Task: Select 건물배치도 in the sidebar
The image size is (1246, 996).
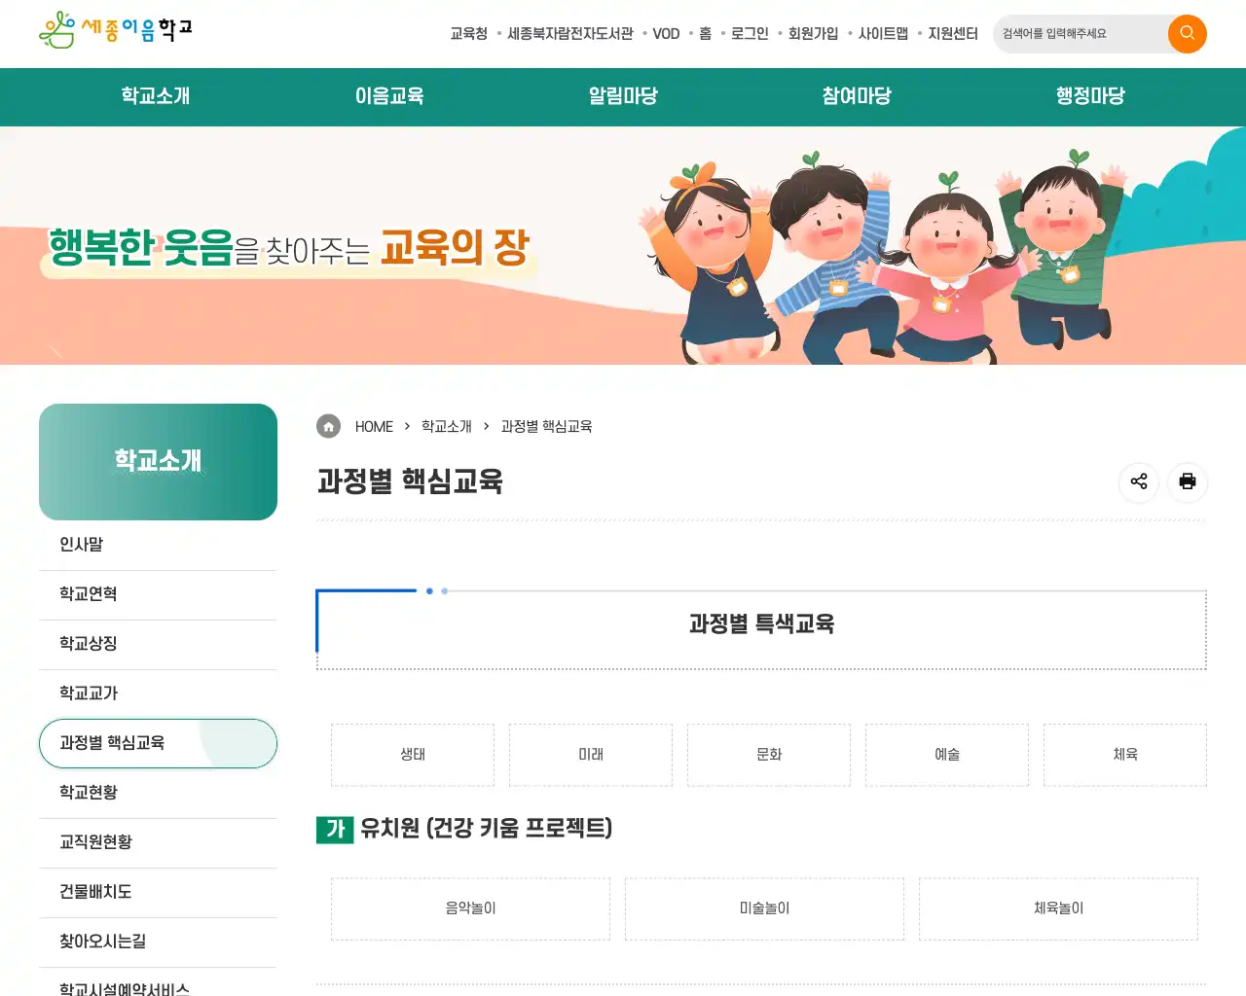Action: pos(158,892)
